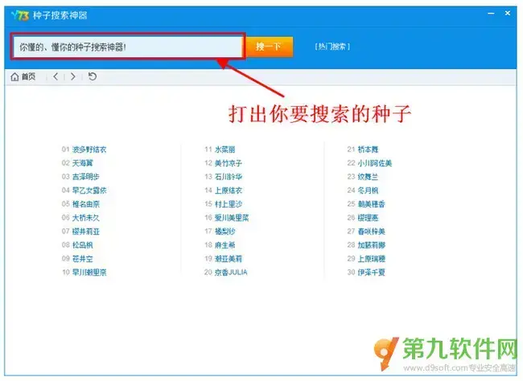Screen dimensions: 523x381
Task: Select hot search entry 30 伊泽千夏
Action: pyautogui.click(x=371, y=272)
